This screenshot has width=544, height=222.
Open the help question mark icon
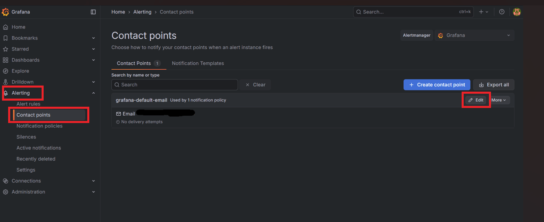[x=502, y=12]
